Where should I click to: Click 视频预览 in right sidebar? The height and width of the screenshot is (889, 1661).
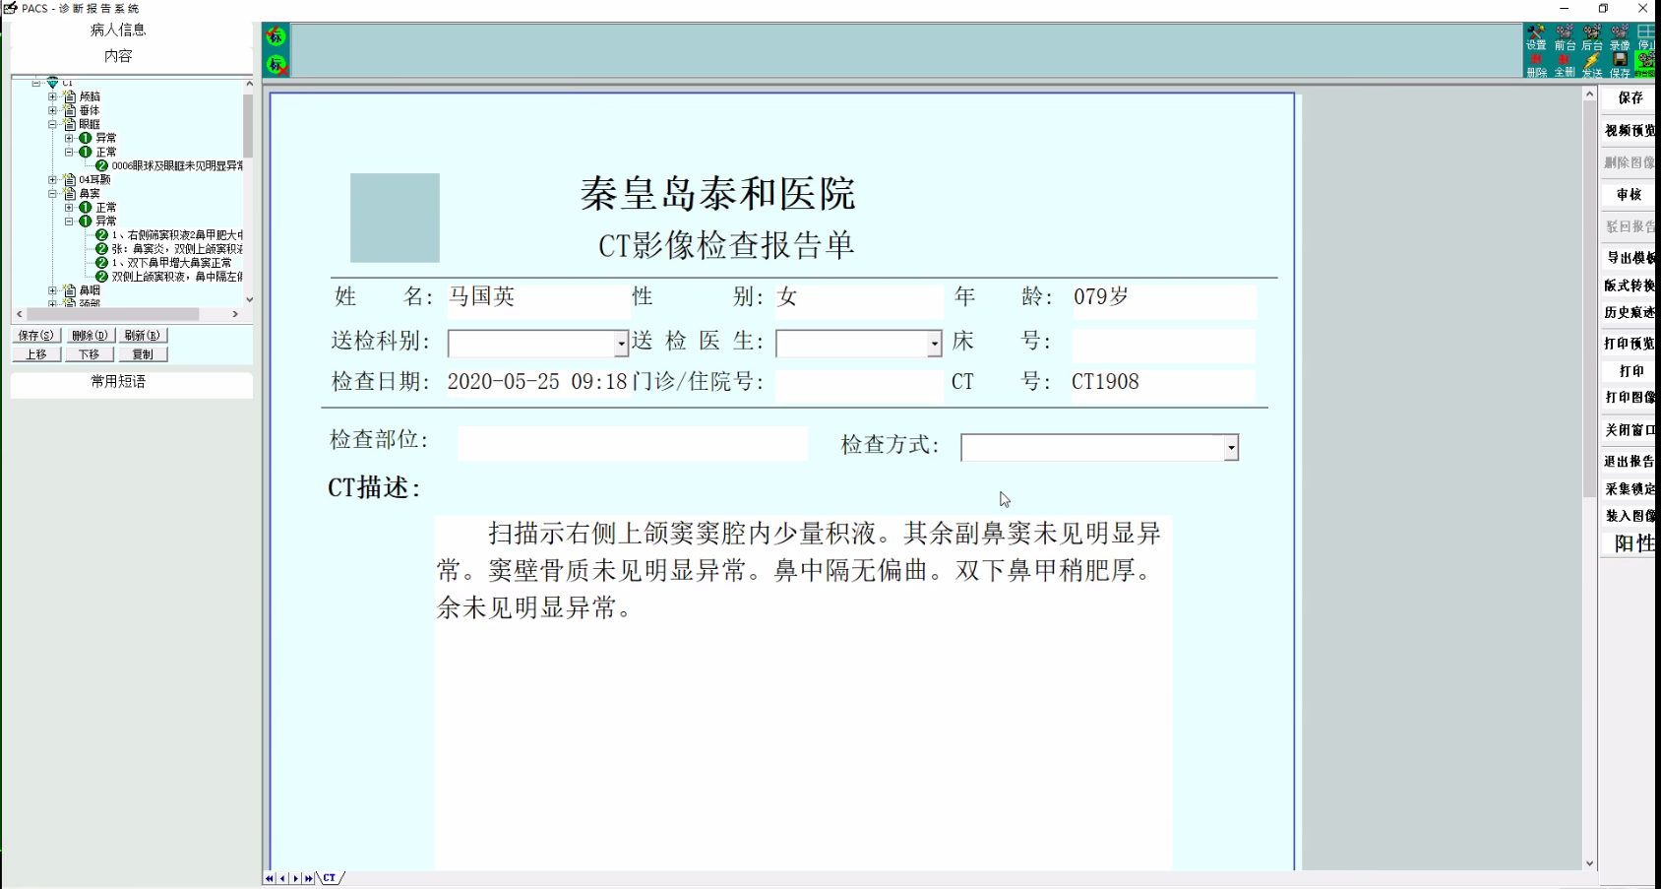(1630, 131)
